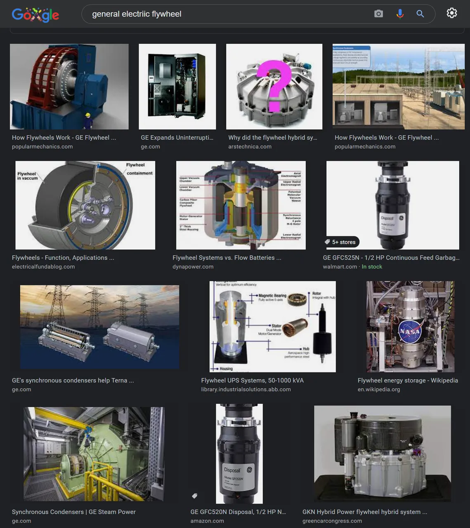Visit library.industrialsolutions.abb.com source link
The image size is (470, 528).
pyautogui.click(x=246, y=389)
